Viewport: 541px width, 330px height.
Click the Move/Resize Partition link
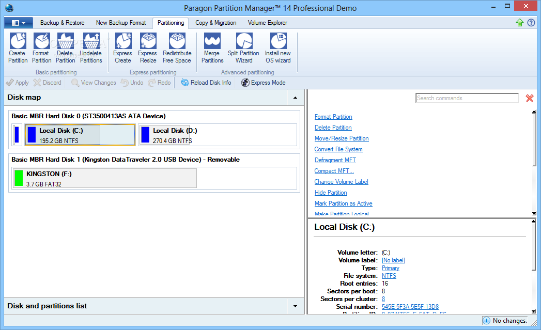coord(342,138)
